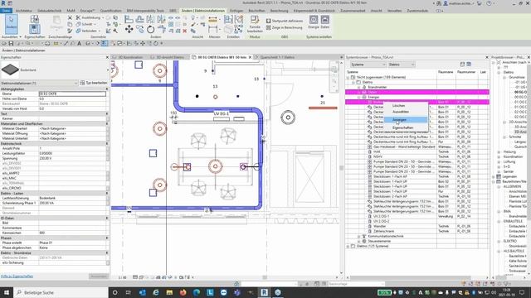Click the Offset tool icon in Ändern panel

coord(139,19)
